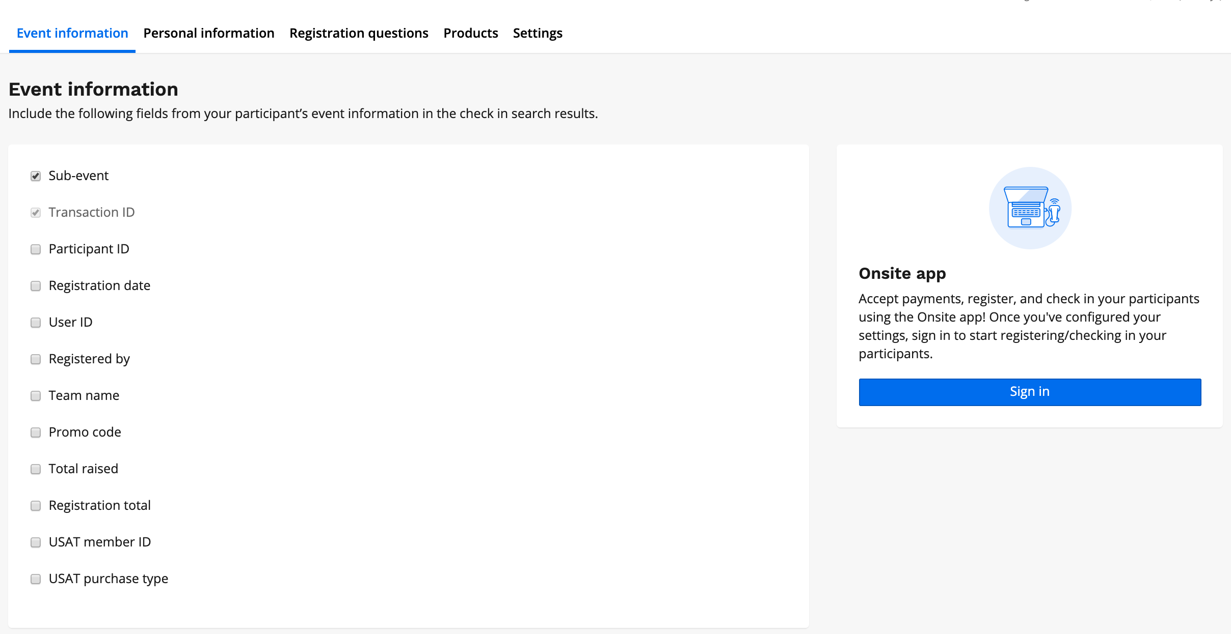Open the Settings tab
Viewport: 1231px width, 634px height.
pyautogui.click(x=538, y=34)
